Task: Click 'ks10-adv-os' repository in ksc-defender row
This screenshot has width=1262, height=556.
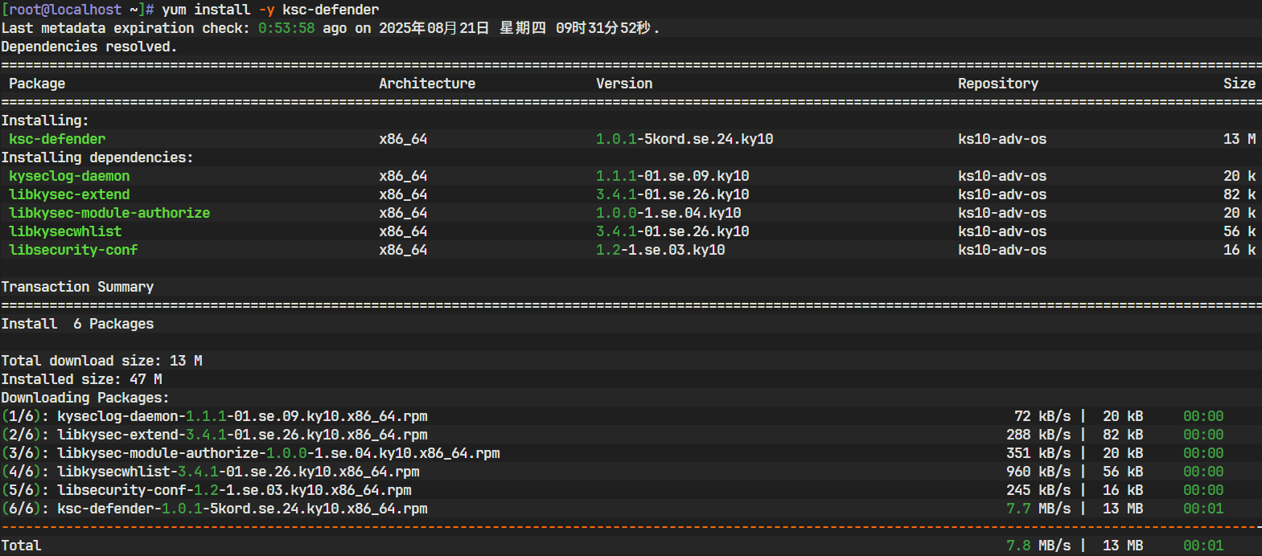Action: (x=1002, y=139)
